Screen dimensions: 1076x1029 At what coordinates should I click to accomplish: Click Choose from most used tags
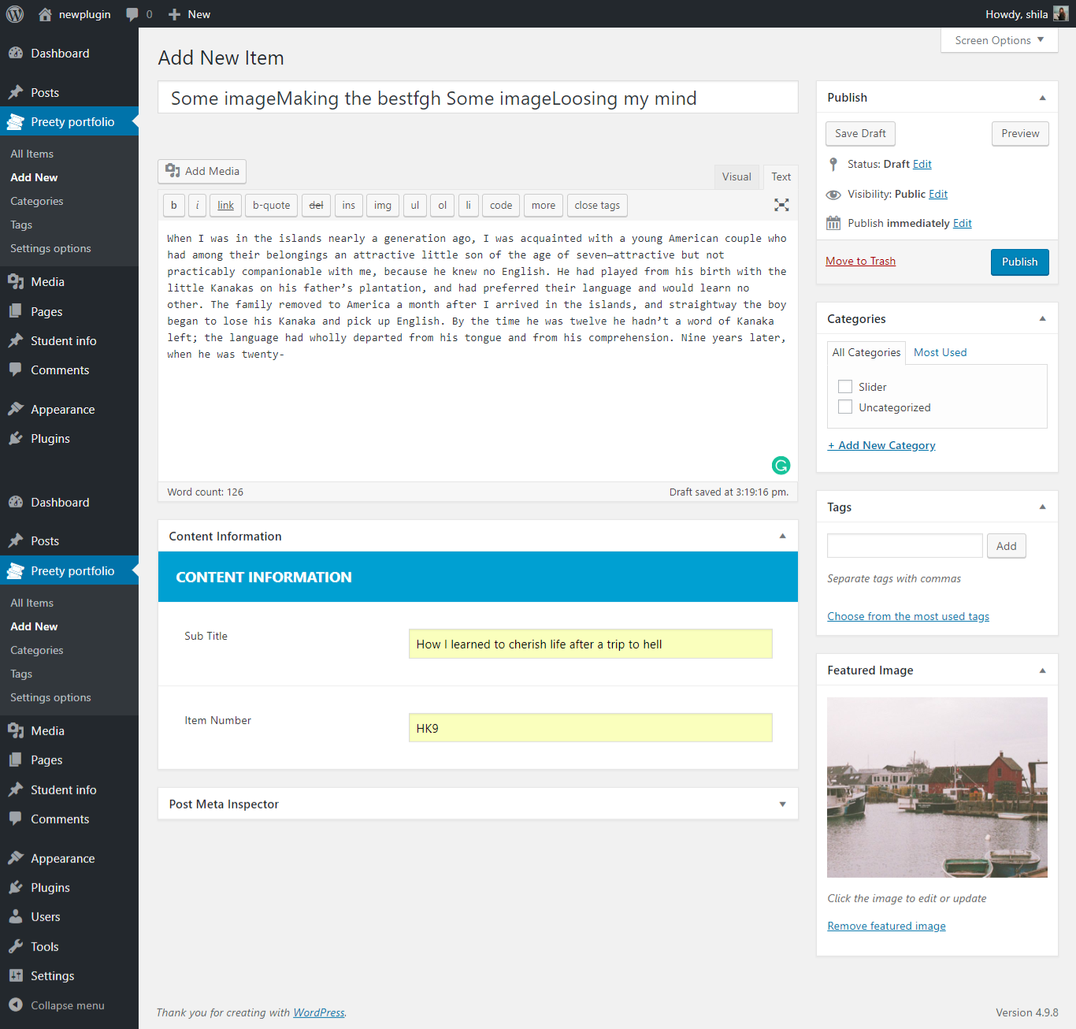[x=908, y=617]
